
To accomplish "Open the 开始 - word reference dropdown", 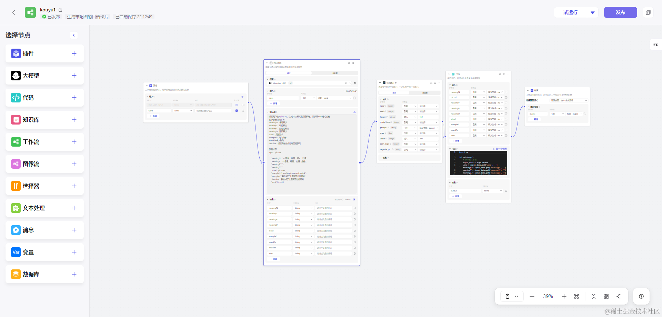I will (x=334, y=98).
